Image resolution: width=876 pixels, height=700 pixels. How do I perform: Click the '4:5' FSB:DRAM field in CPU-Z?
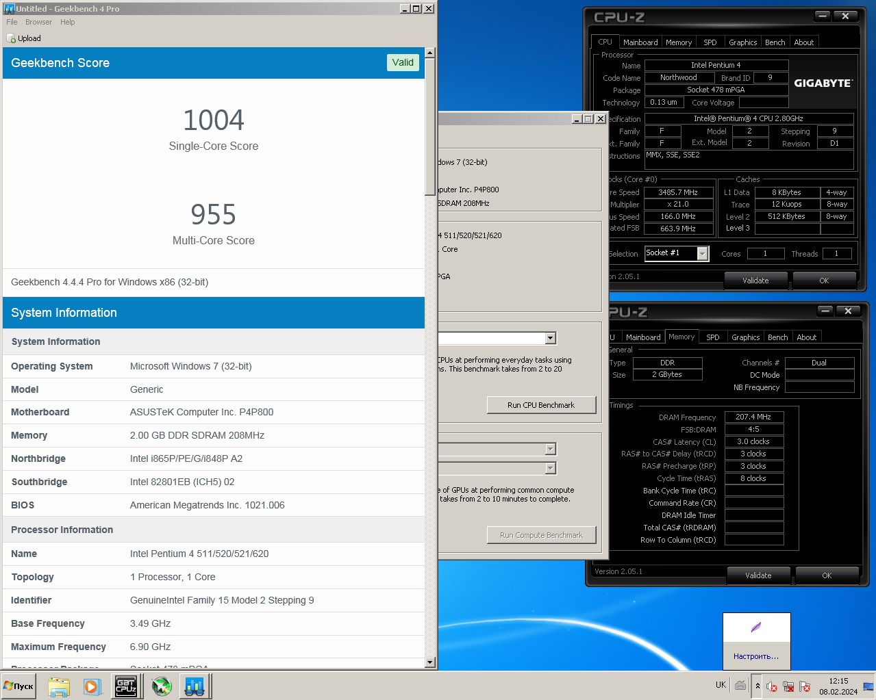753,429
